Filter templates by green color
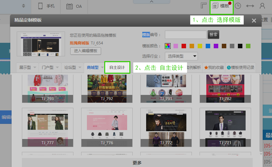The height and width of the screenshot is (167, 272). pyautogui.click(x=248, y=46)
